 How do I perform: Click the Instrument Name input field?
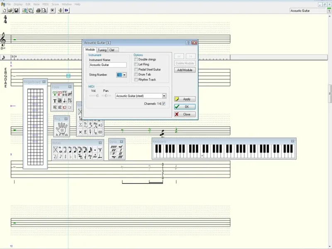(107, 65)
